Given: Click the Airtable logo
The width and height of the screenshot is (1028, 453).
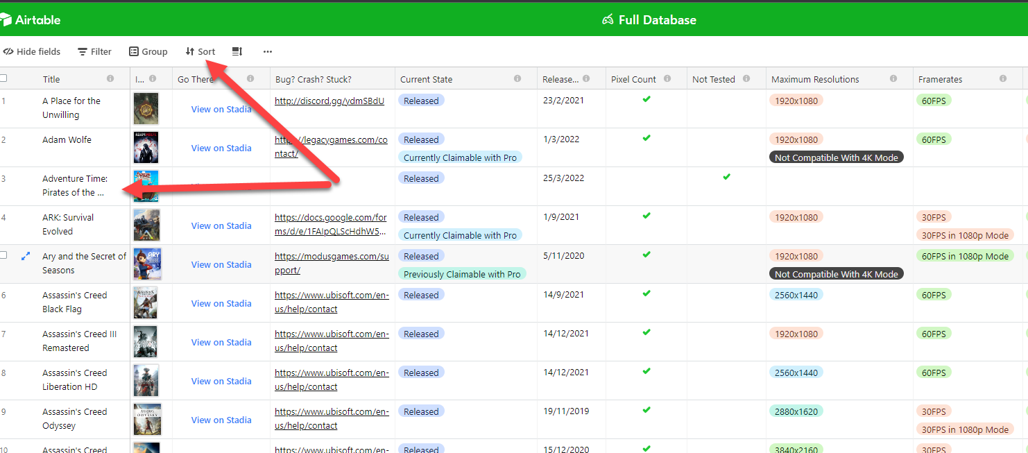Looking at the screenshot, I should [31, 20].
